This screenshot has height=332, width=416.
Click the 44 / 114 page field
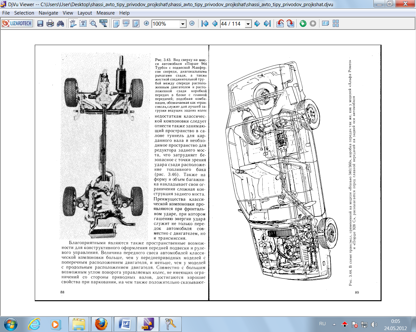click(233, 24)
